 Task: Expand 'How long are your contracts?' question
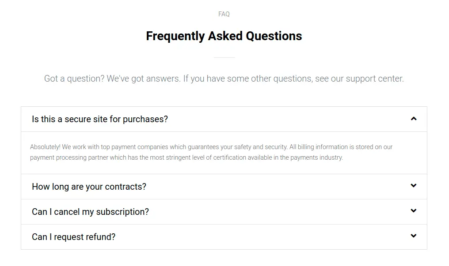tap(89, 187)
